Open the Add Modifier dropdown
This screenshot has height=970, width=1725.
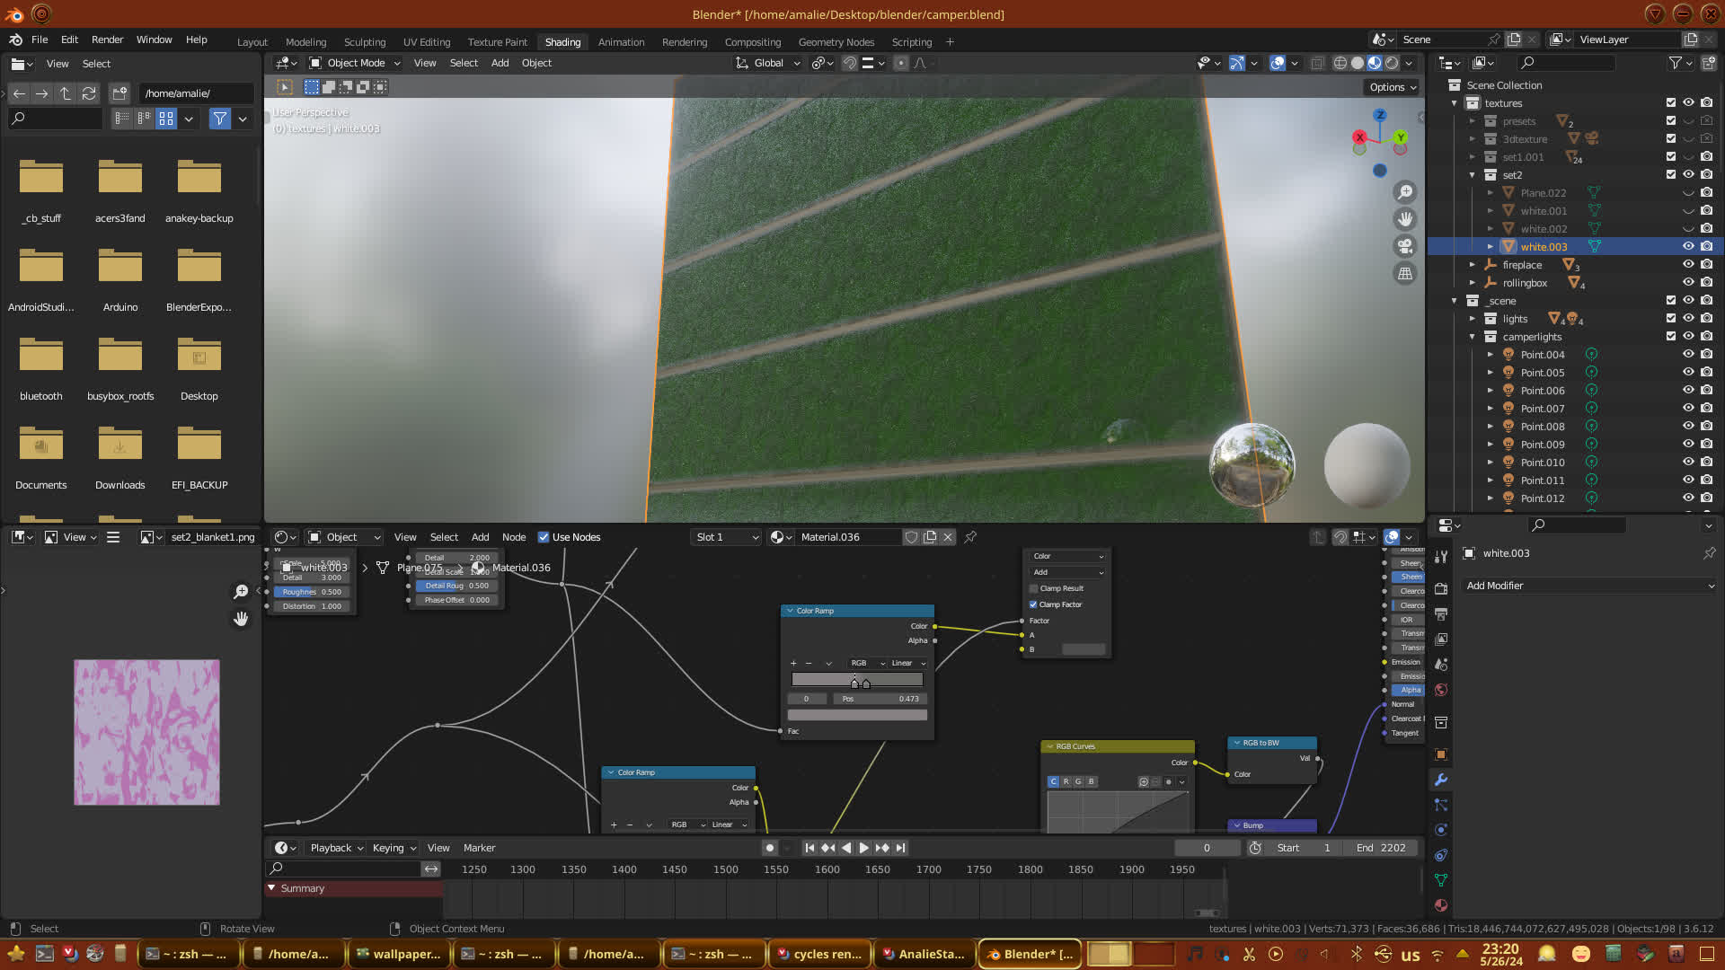tap(1589, 586)
